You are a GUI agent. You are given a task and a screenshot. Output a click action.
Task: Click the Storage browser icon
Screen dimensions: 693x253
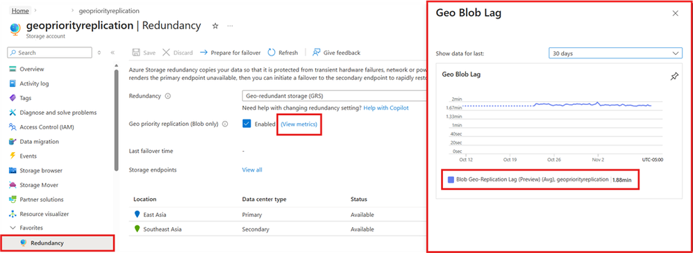click(x=12, y=171)
